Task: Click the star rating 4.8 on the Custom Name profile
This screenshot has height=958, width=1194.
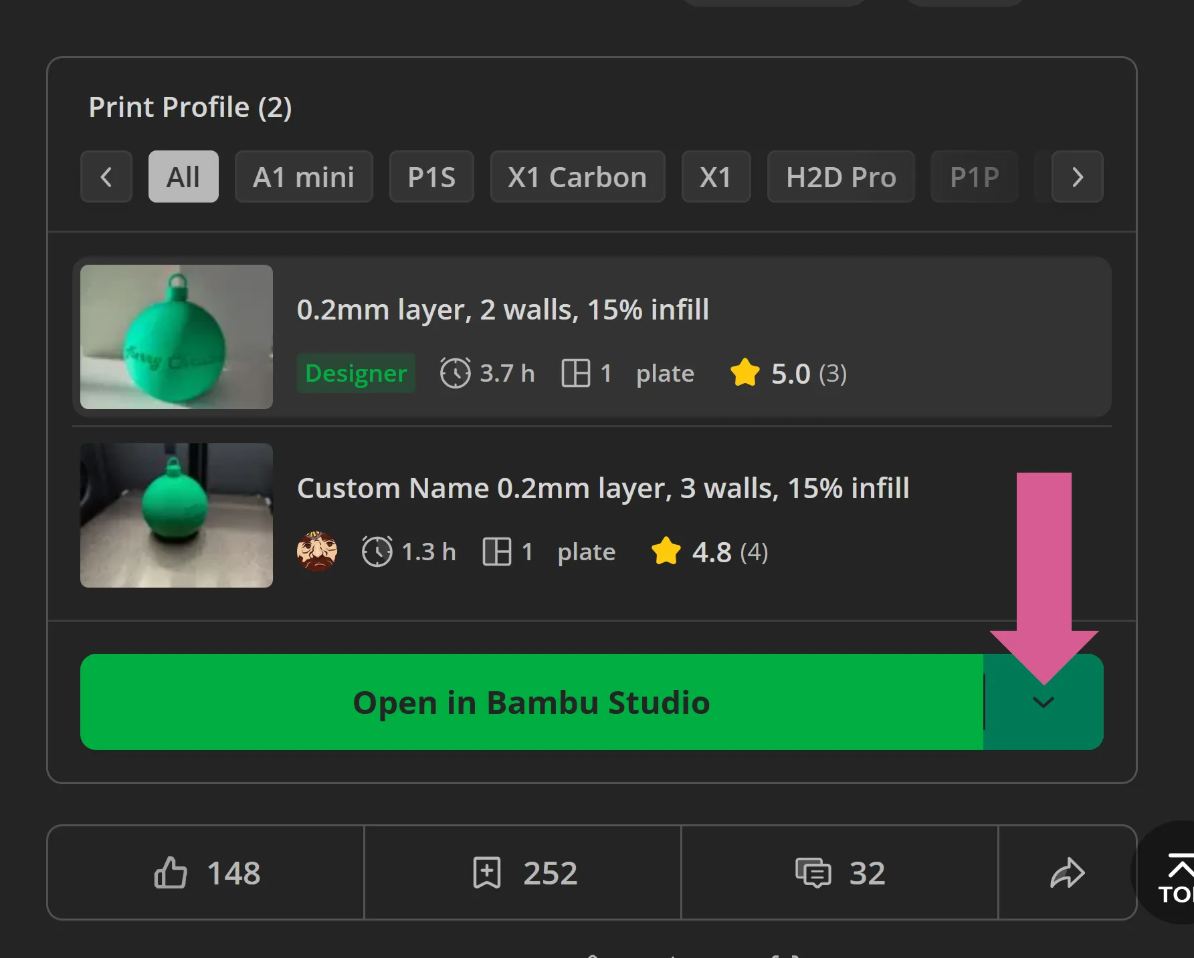Action: coord(692,552)
